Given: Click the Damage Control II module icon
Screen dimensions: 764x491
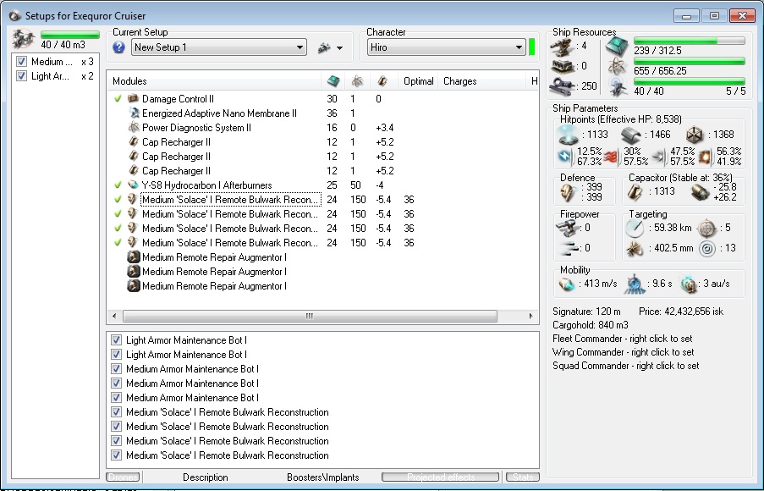Looking at the screenshot, I should click(x=133, y=98).
